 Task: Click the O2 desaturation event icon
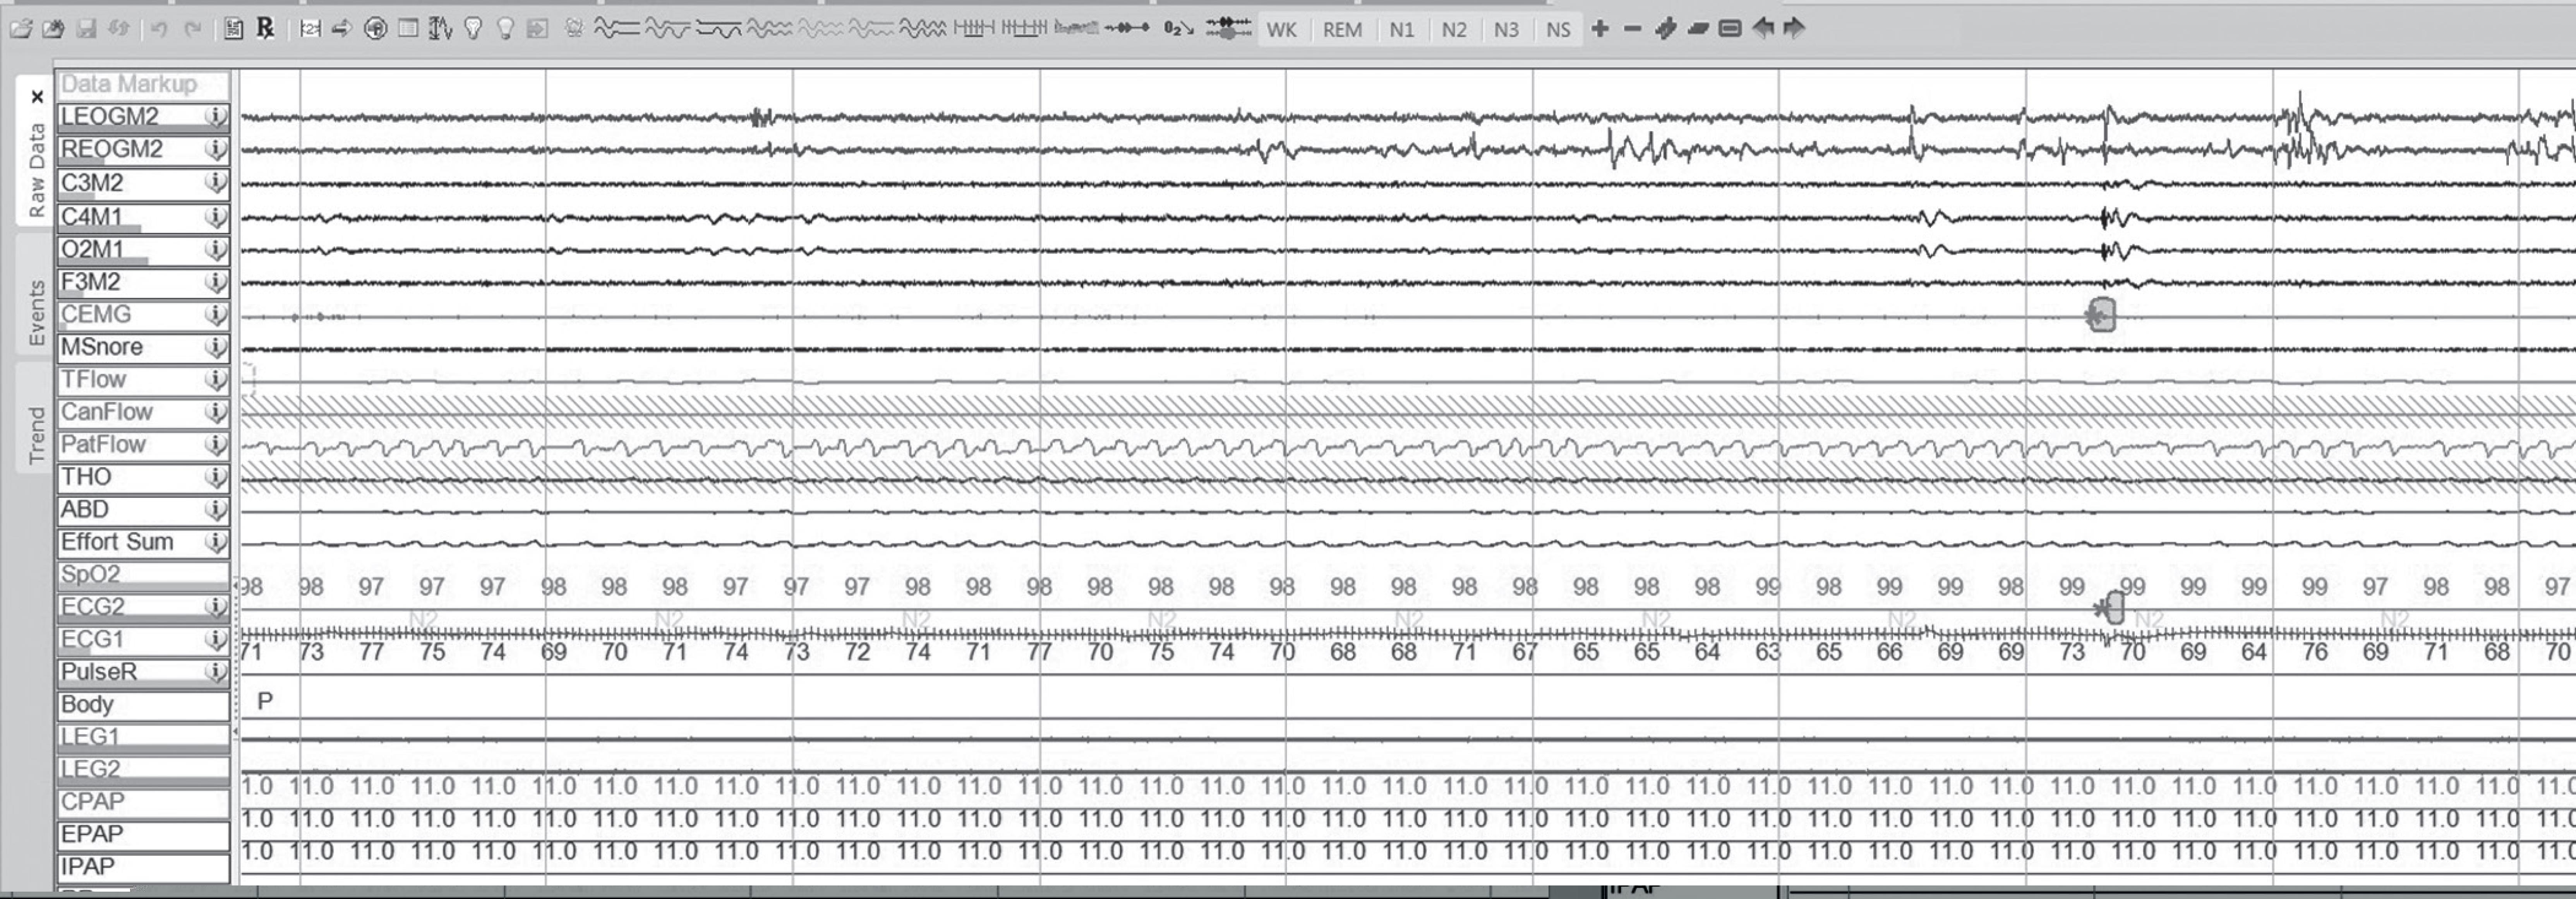tap(1178, 28)
